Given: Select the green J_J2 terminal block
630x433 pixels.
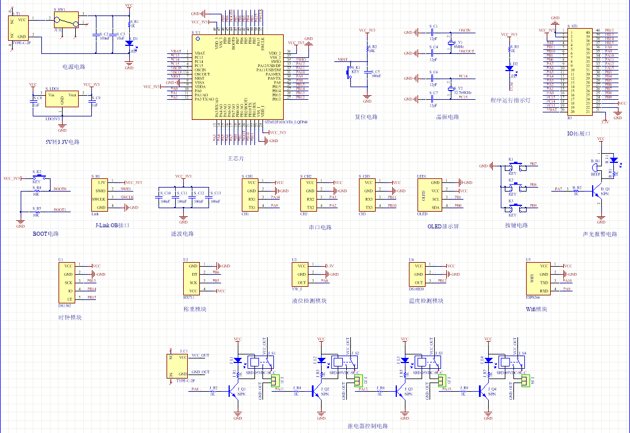Looking at the screenshot, I should (x=359, y=380).
